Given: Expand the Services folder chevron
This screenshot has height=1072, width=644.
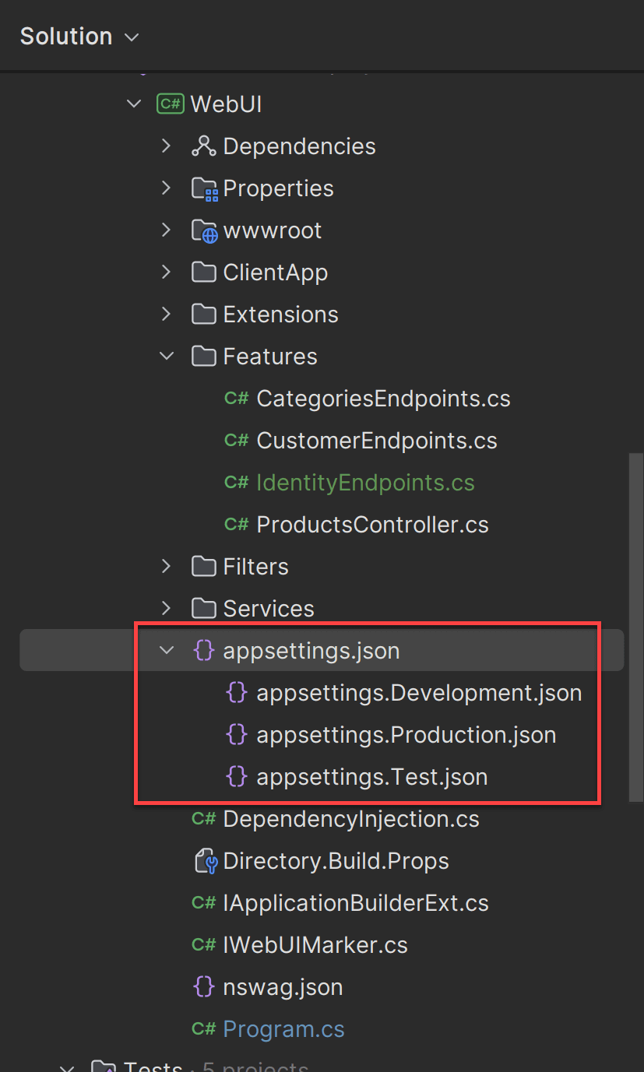Looking at the screenshot, I should coord(167,609).
